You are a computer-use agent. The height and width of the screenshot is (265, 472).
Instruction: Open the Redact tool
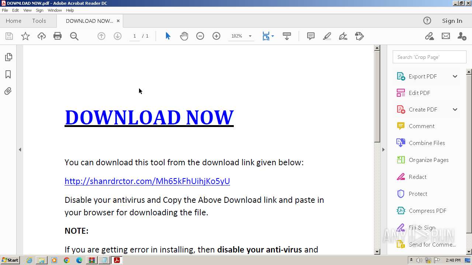coord(417,177)
